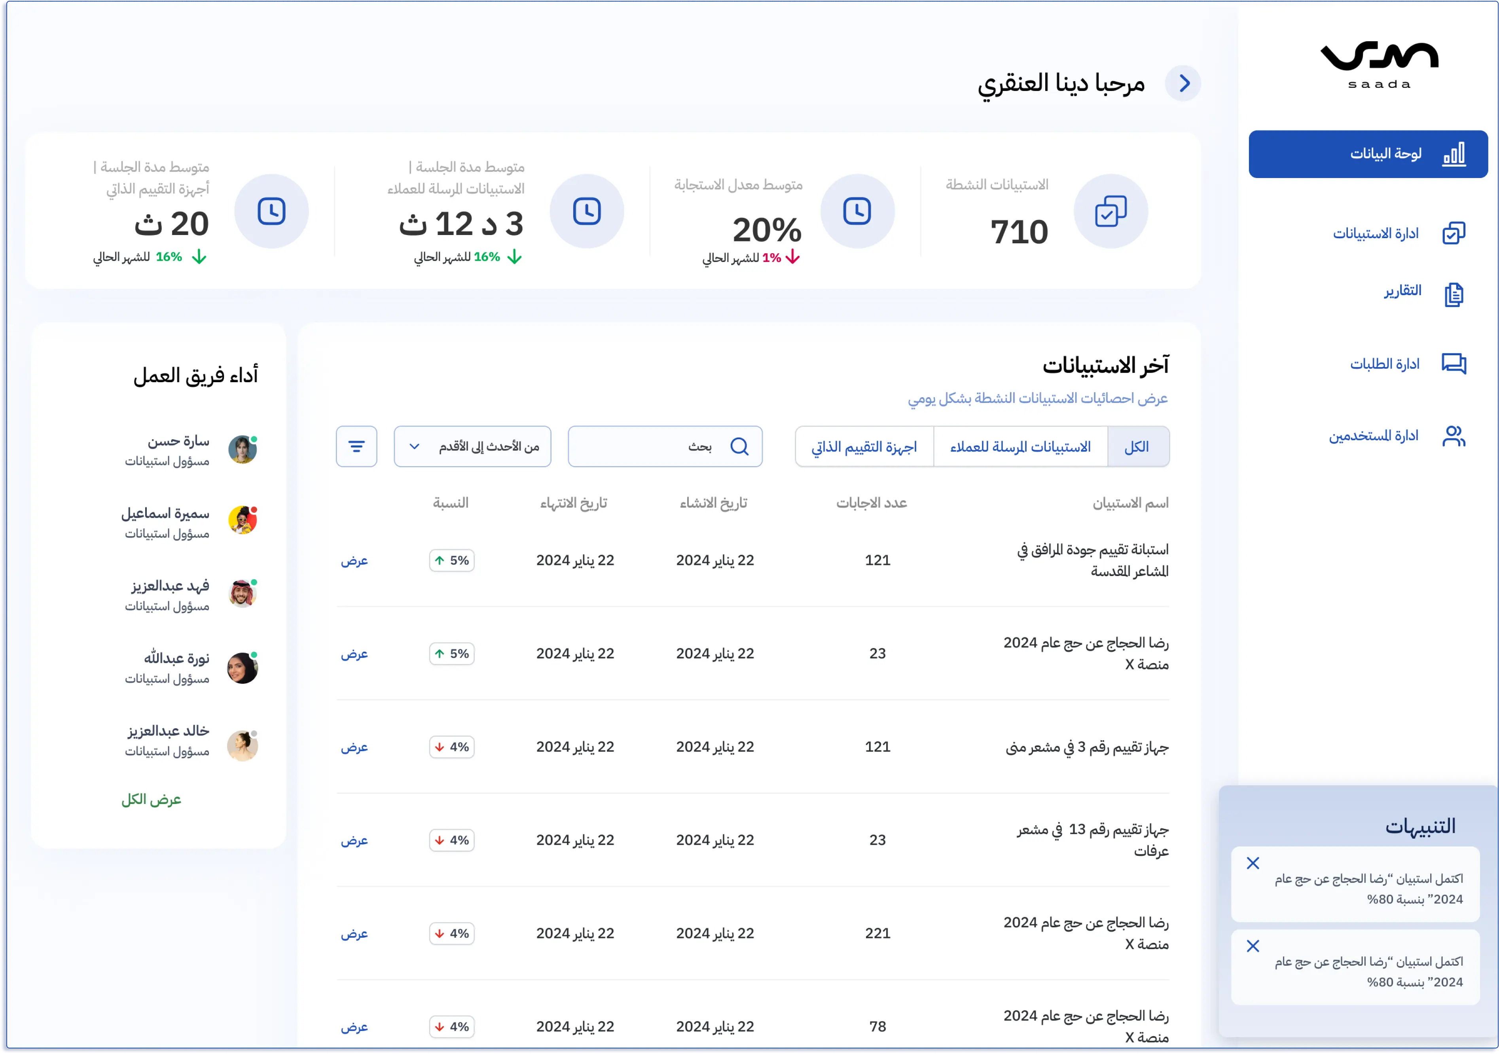Click the back chevron next to welcome greeting
Screen dimensions: 1499x1054
(x=1184, y=83)
